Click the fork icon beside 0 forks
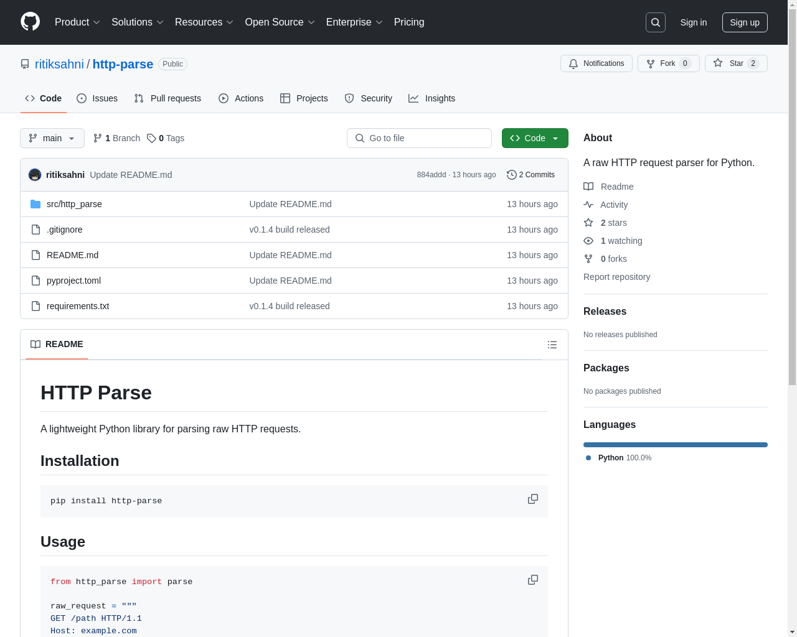The image size is (797, 637). tap(588, 259)
